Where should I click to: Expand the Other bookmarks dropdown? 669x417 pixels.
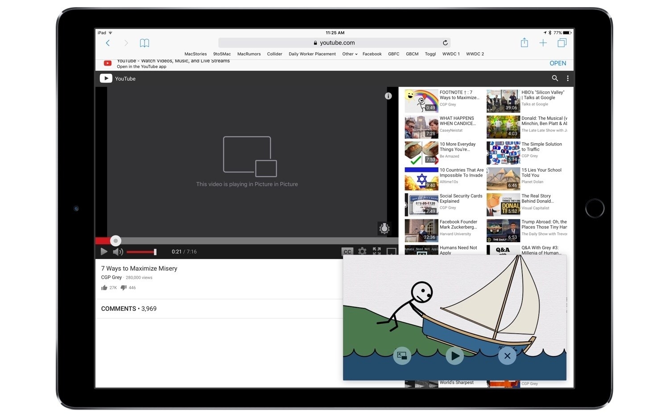349,54
